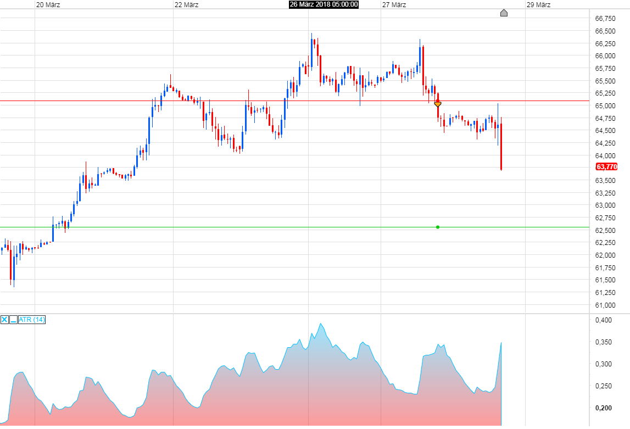630x429 pixels.
Task: Click the bold 0,200 value on ATR scale
Action: (603, 408)
